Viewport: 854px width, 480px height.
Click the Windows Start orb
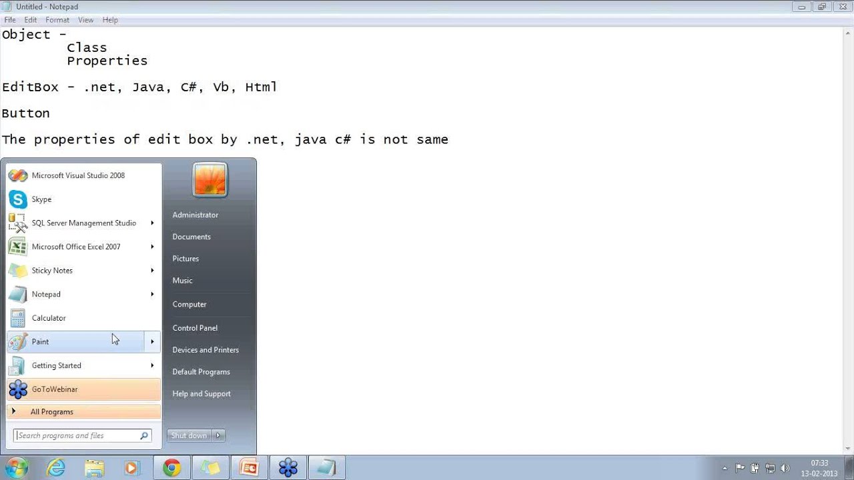click(x=16, y=468)
